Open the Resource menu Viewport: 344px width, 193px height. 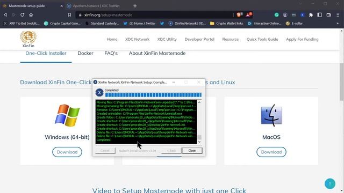pos(231,39)
